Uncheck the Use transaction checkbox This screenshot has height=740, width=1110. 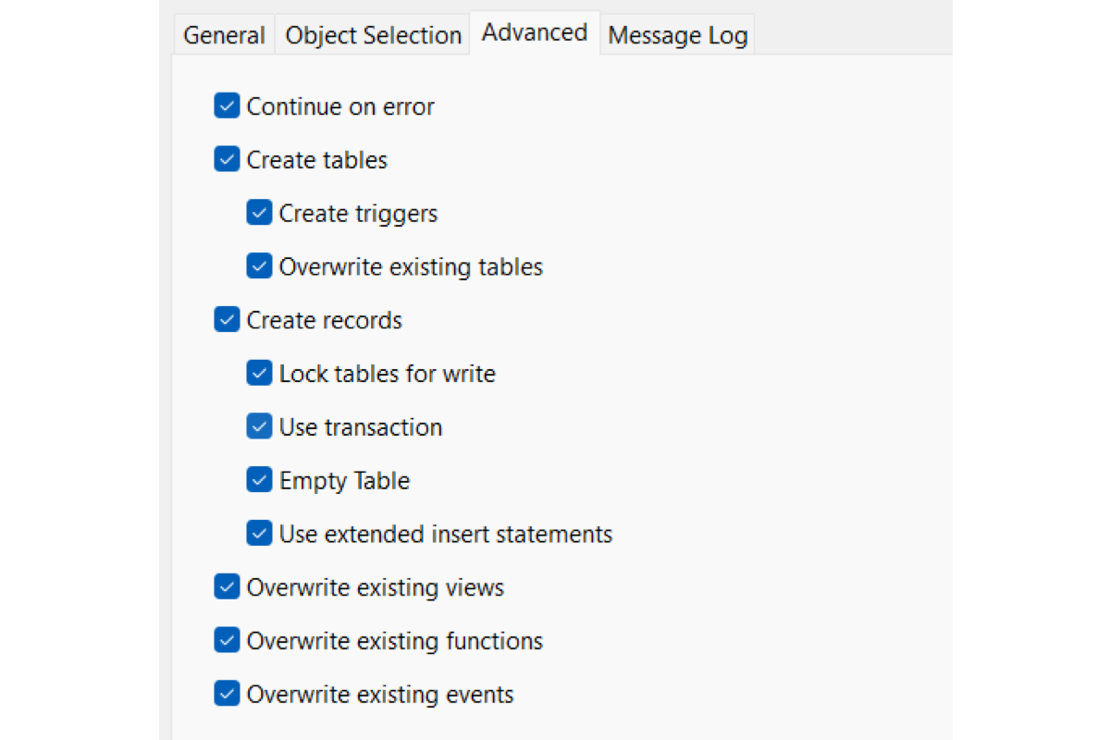pos(260,426)
